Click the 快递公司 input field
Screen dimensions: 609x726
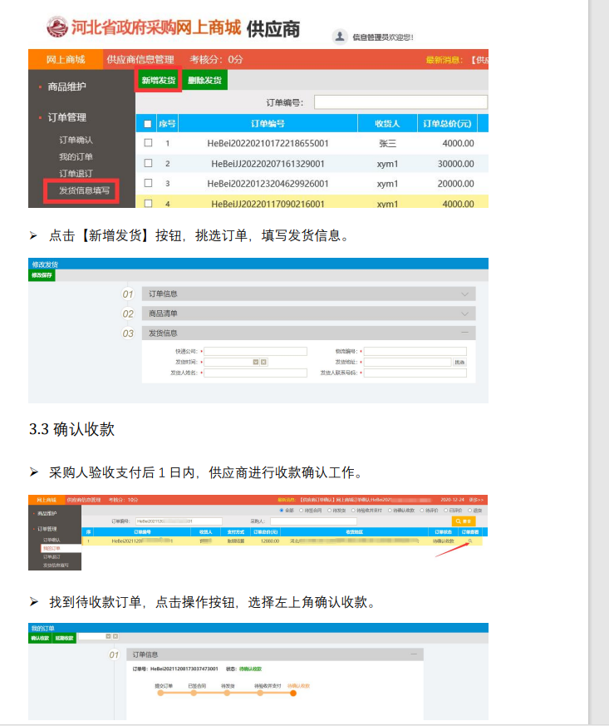(x=255, y=352)
